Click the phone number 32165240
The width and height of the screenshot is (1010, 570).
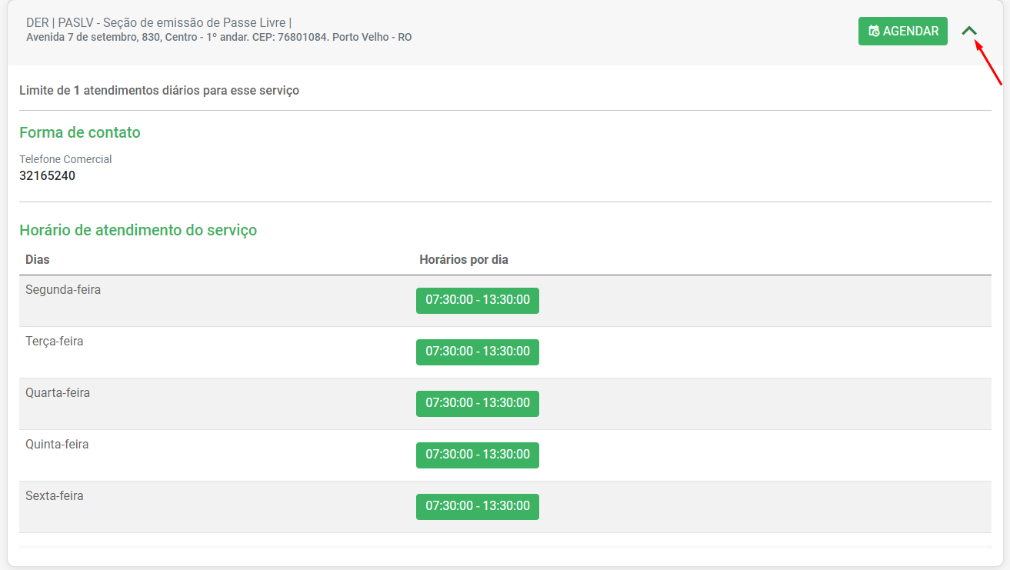47,175
